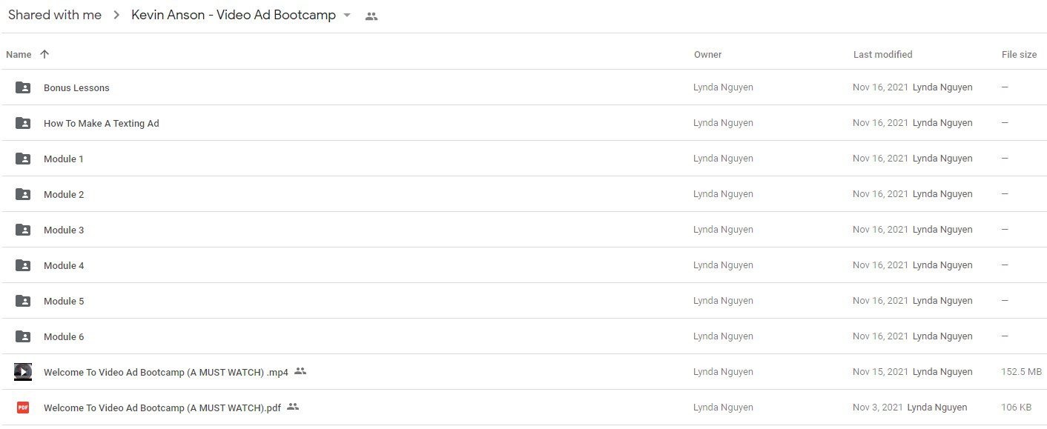Click shared-people icon beside the .pdf filename
The height and width of the screenshot is (429, 1047).
pyautogui.click(x=293, y=407)
